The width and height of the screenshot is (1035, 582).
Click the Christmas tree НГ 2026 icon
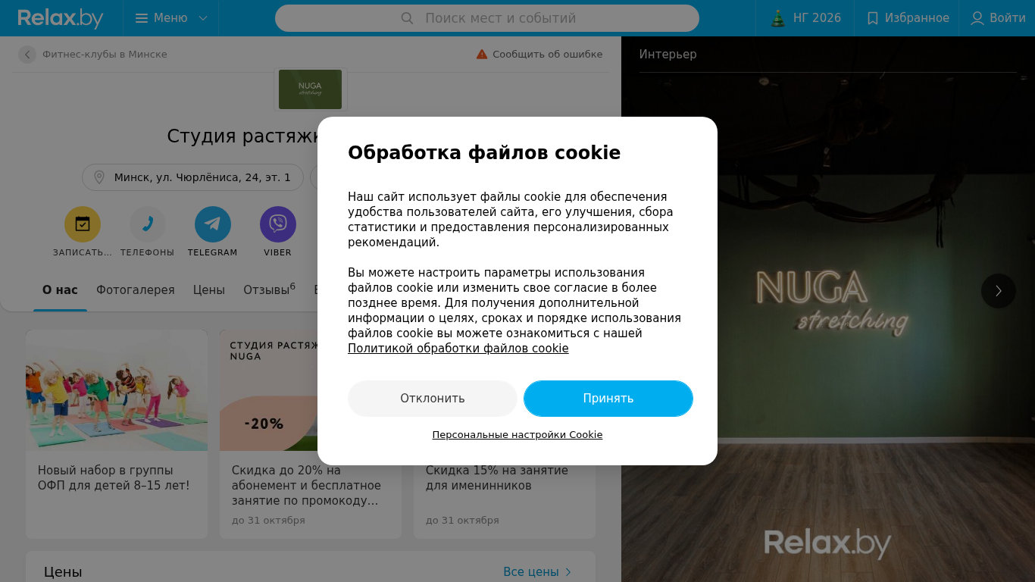coord(778,18)
